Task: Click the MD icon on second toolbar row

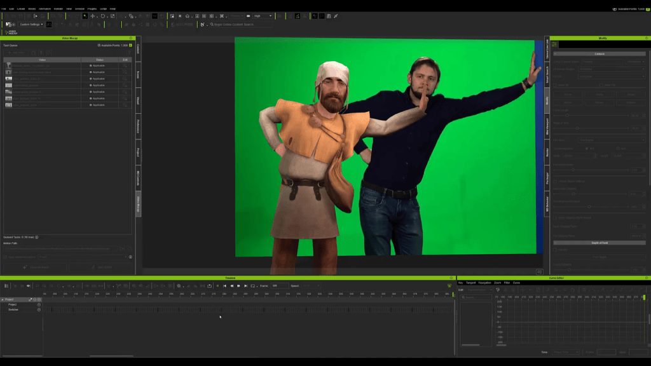Action: tap(8, 25)
